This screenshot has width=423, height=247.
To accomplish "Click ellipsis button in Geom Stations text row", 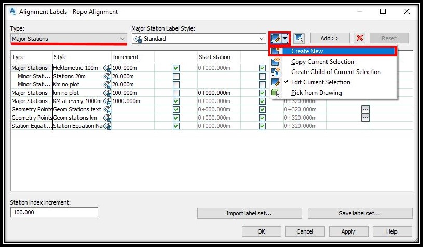I will tap(365, 109).
